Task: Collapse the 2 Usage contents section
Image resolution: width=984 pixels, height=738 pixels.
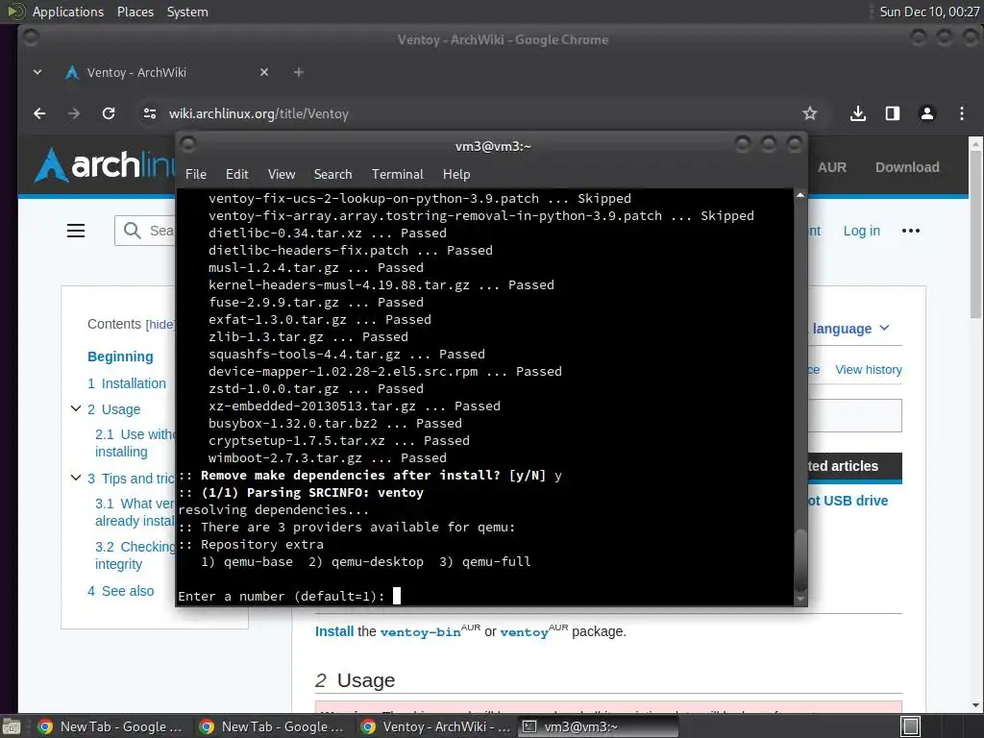Action: click(x=76, y=408)
